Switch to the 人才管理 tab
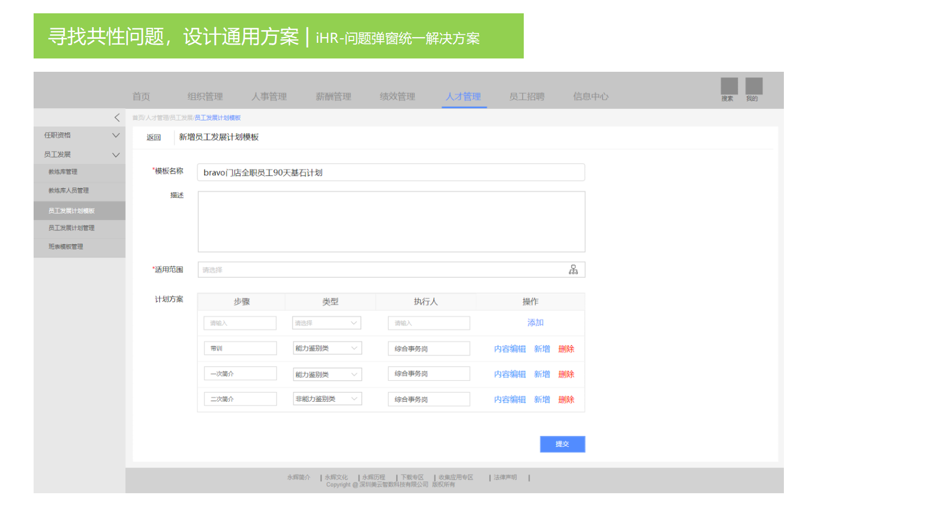Viewport: 927px width, 521px height. [x=463, y=97]
